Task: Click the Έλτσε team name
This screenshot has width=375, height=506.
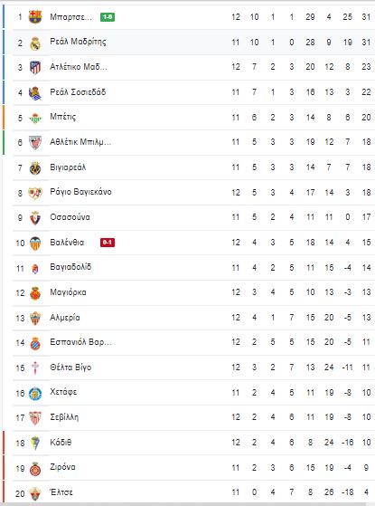Action: (x=61, y=492)
